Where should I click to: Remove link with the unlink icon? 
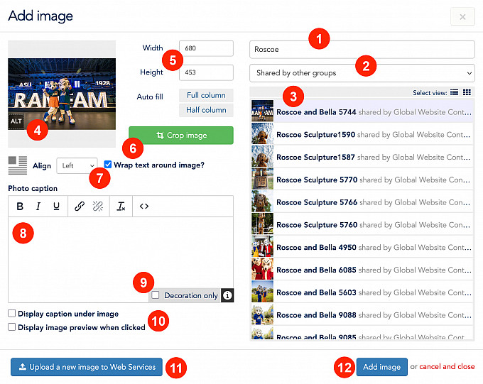(x=97, y=206)
